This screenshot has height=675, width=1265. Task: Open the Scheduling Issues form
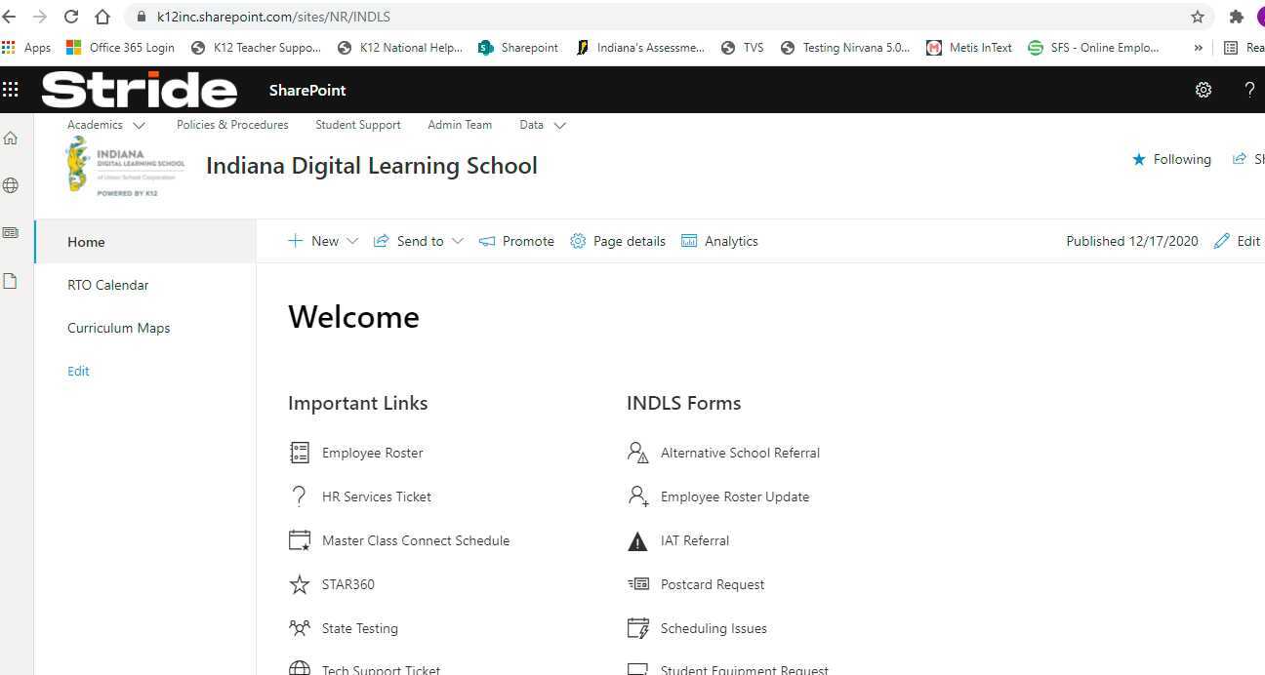coord(714,628)
